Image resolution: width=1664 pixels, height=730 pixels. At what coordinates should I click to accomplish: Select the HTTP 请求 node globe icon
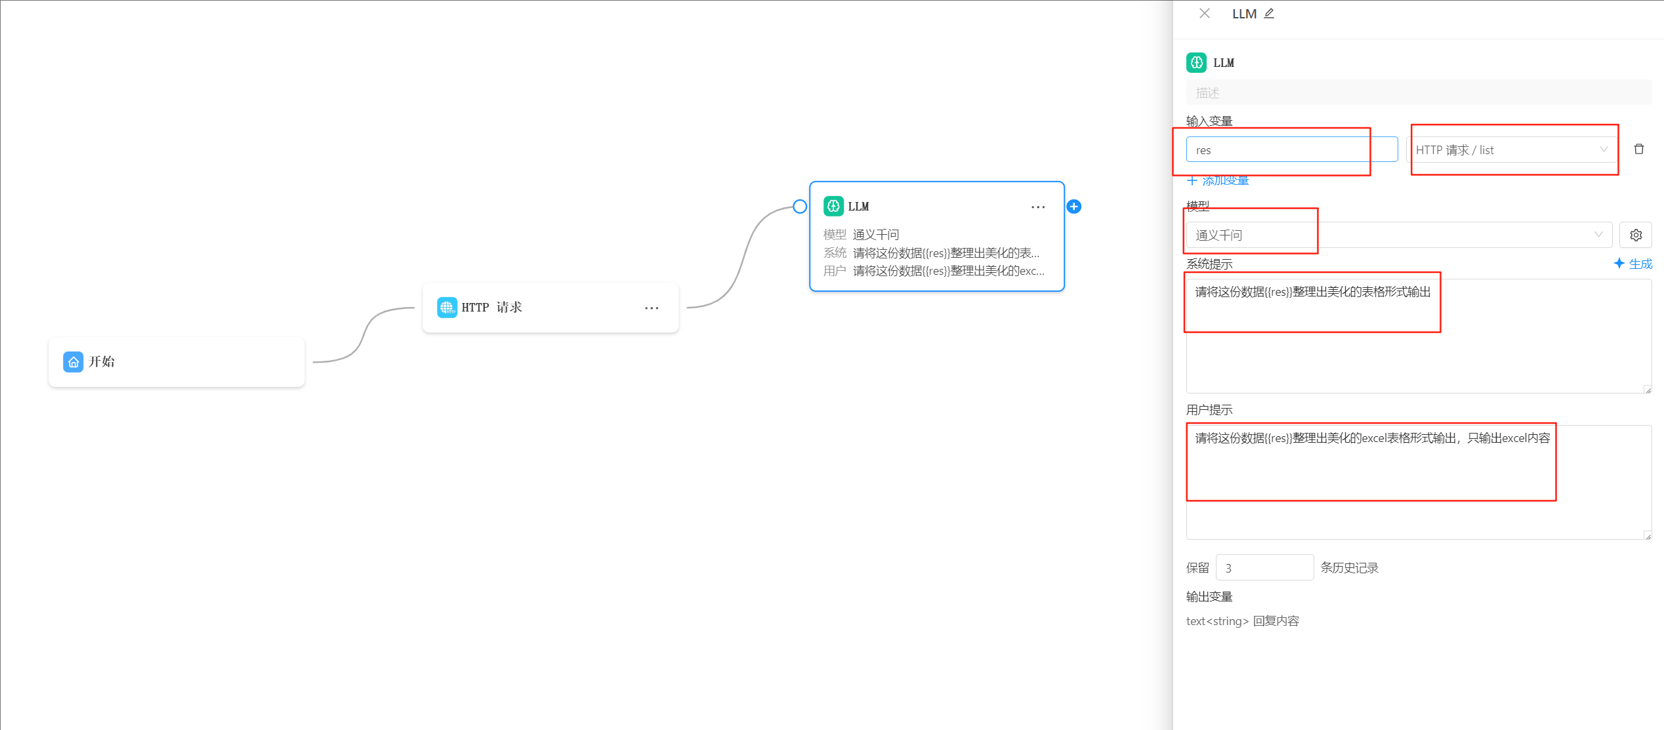coord(447,307)
